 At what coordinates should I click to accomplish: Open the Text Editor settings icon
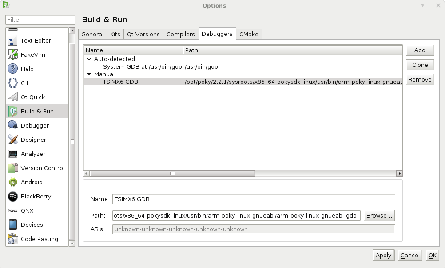coord(12,40)
